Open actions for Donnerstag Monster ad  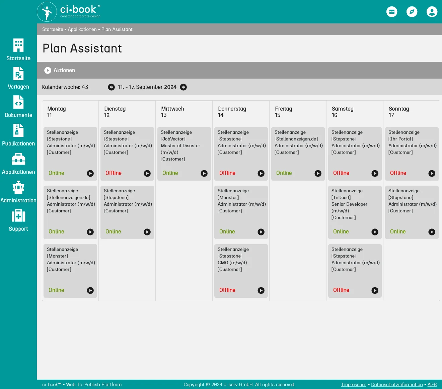point(261,232)
